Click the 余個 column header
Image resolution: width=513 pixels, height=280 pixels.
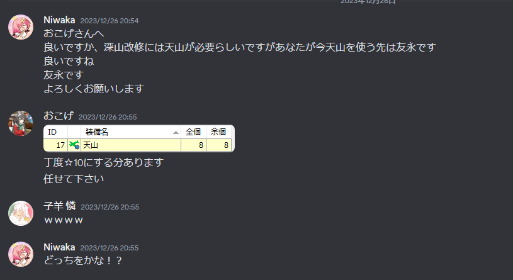(218, 132)
